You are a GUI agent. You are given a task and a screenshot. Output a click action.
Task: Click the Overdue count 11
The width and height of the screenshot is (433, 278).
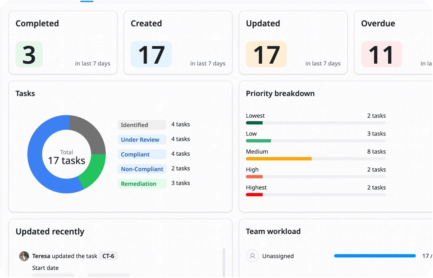click(382, 54)
